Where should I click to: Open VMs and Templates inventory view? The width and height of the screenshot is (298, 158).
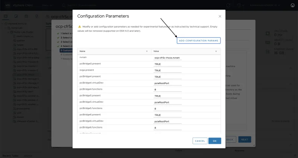point(16,16)
